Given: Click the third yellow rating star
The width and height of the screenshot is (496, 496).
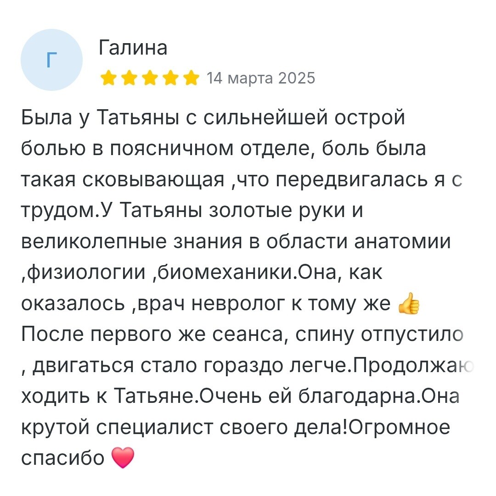Looking at the screenshot, I should [150, 78].
